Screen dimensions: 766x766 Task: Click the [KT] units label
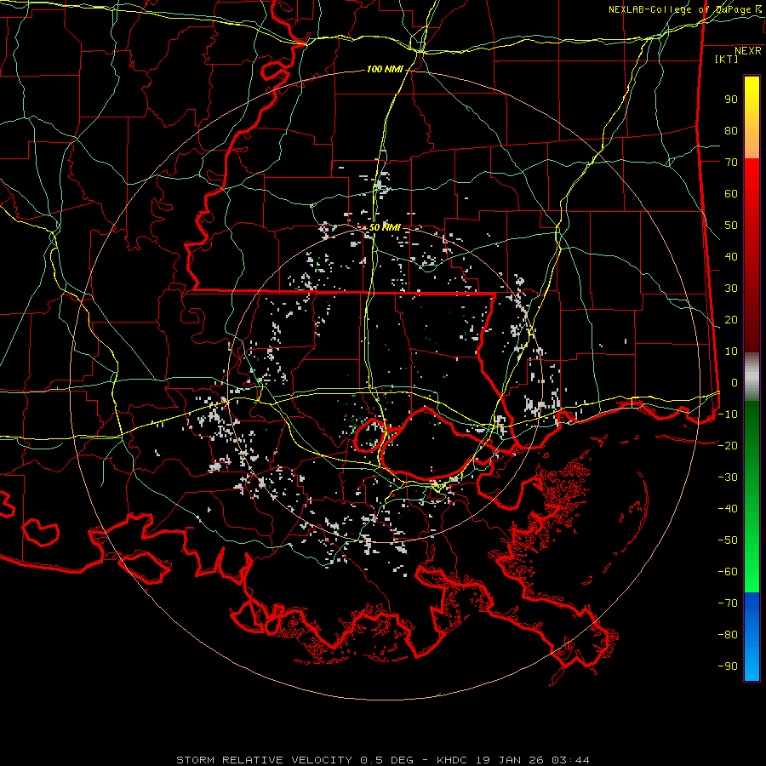(726, 59)
